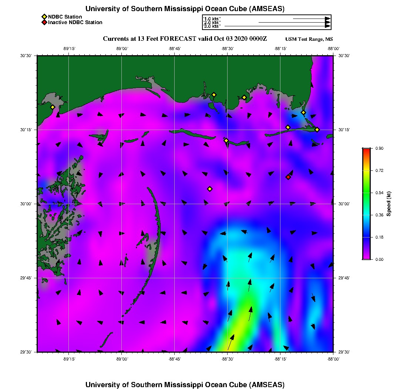Click the 3.0 kts reference arrow
This screenshot has width=407, height=389.
(277, 26)
